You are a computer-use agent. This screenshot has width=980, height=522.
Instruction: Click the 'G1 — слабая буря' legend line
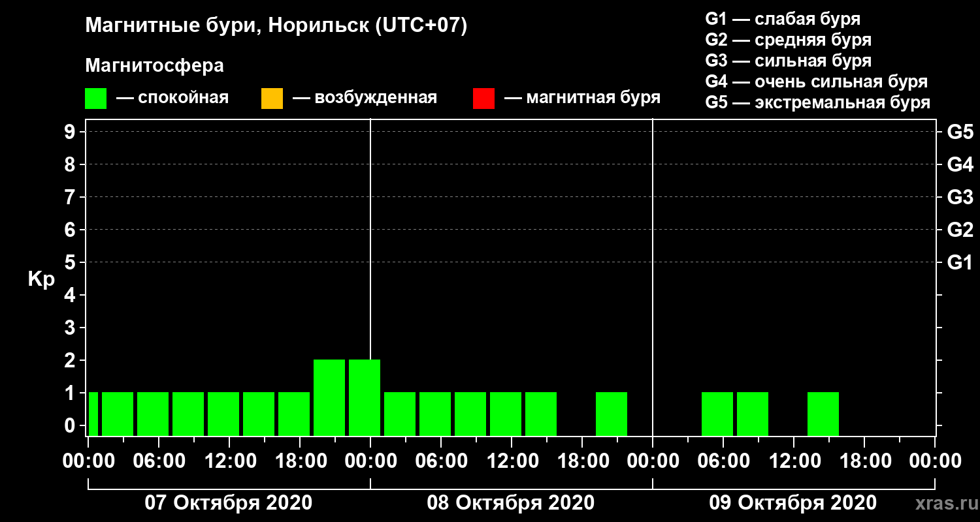(x=782, y=18)
